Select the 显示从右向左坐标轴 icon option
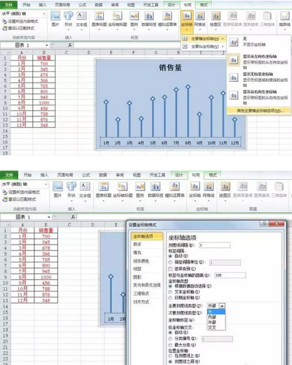292x365 pixels. coord(234,95)
